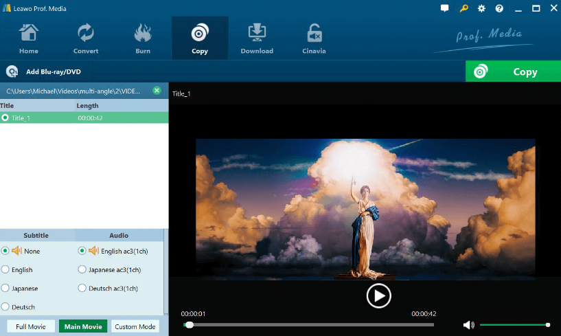
Task: Switch to Custom Mode
Action: coord(135,326)
